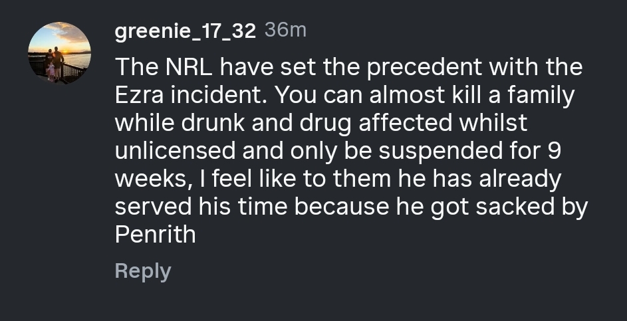Reply to greenie_17_32's comment
Image resolution: width=627 pixels, height=321 pixels.
143,271
